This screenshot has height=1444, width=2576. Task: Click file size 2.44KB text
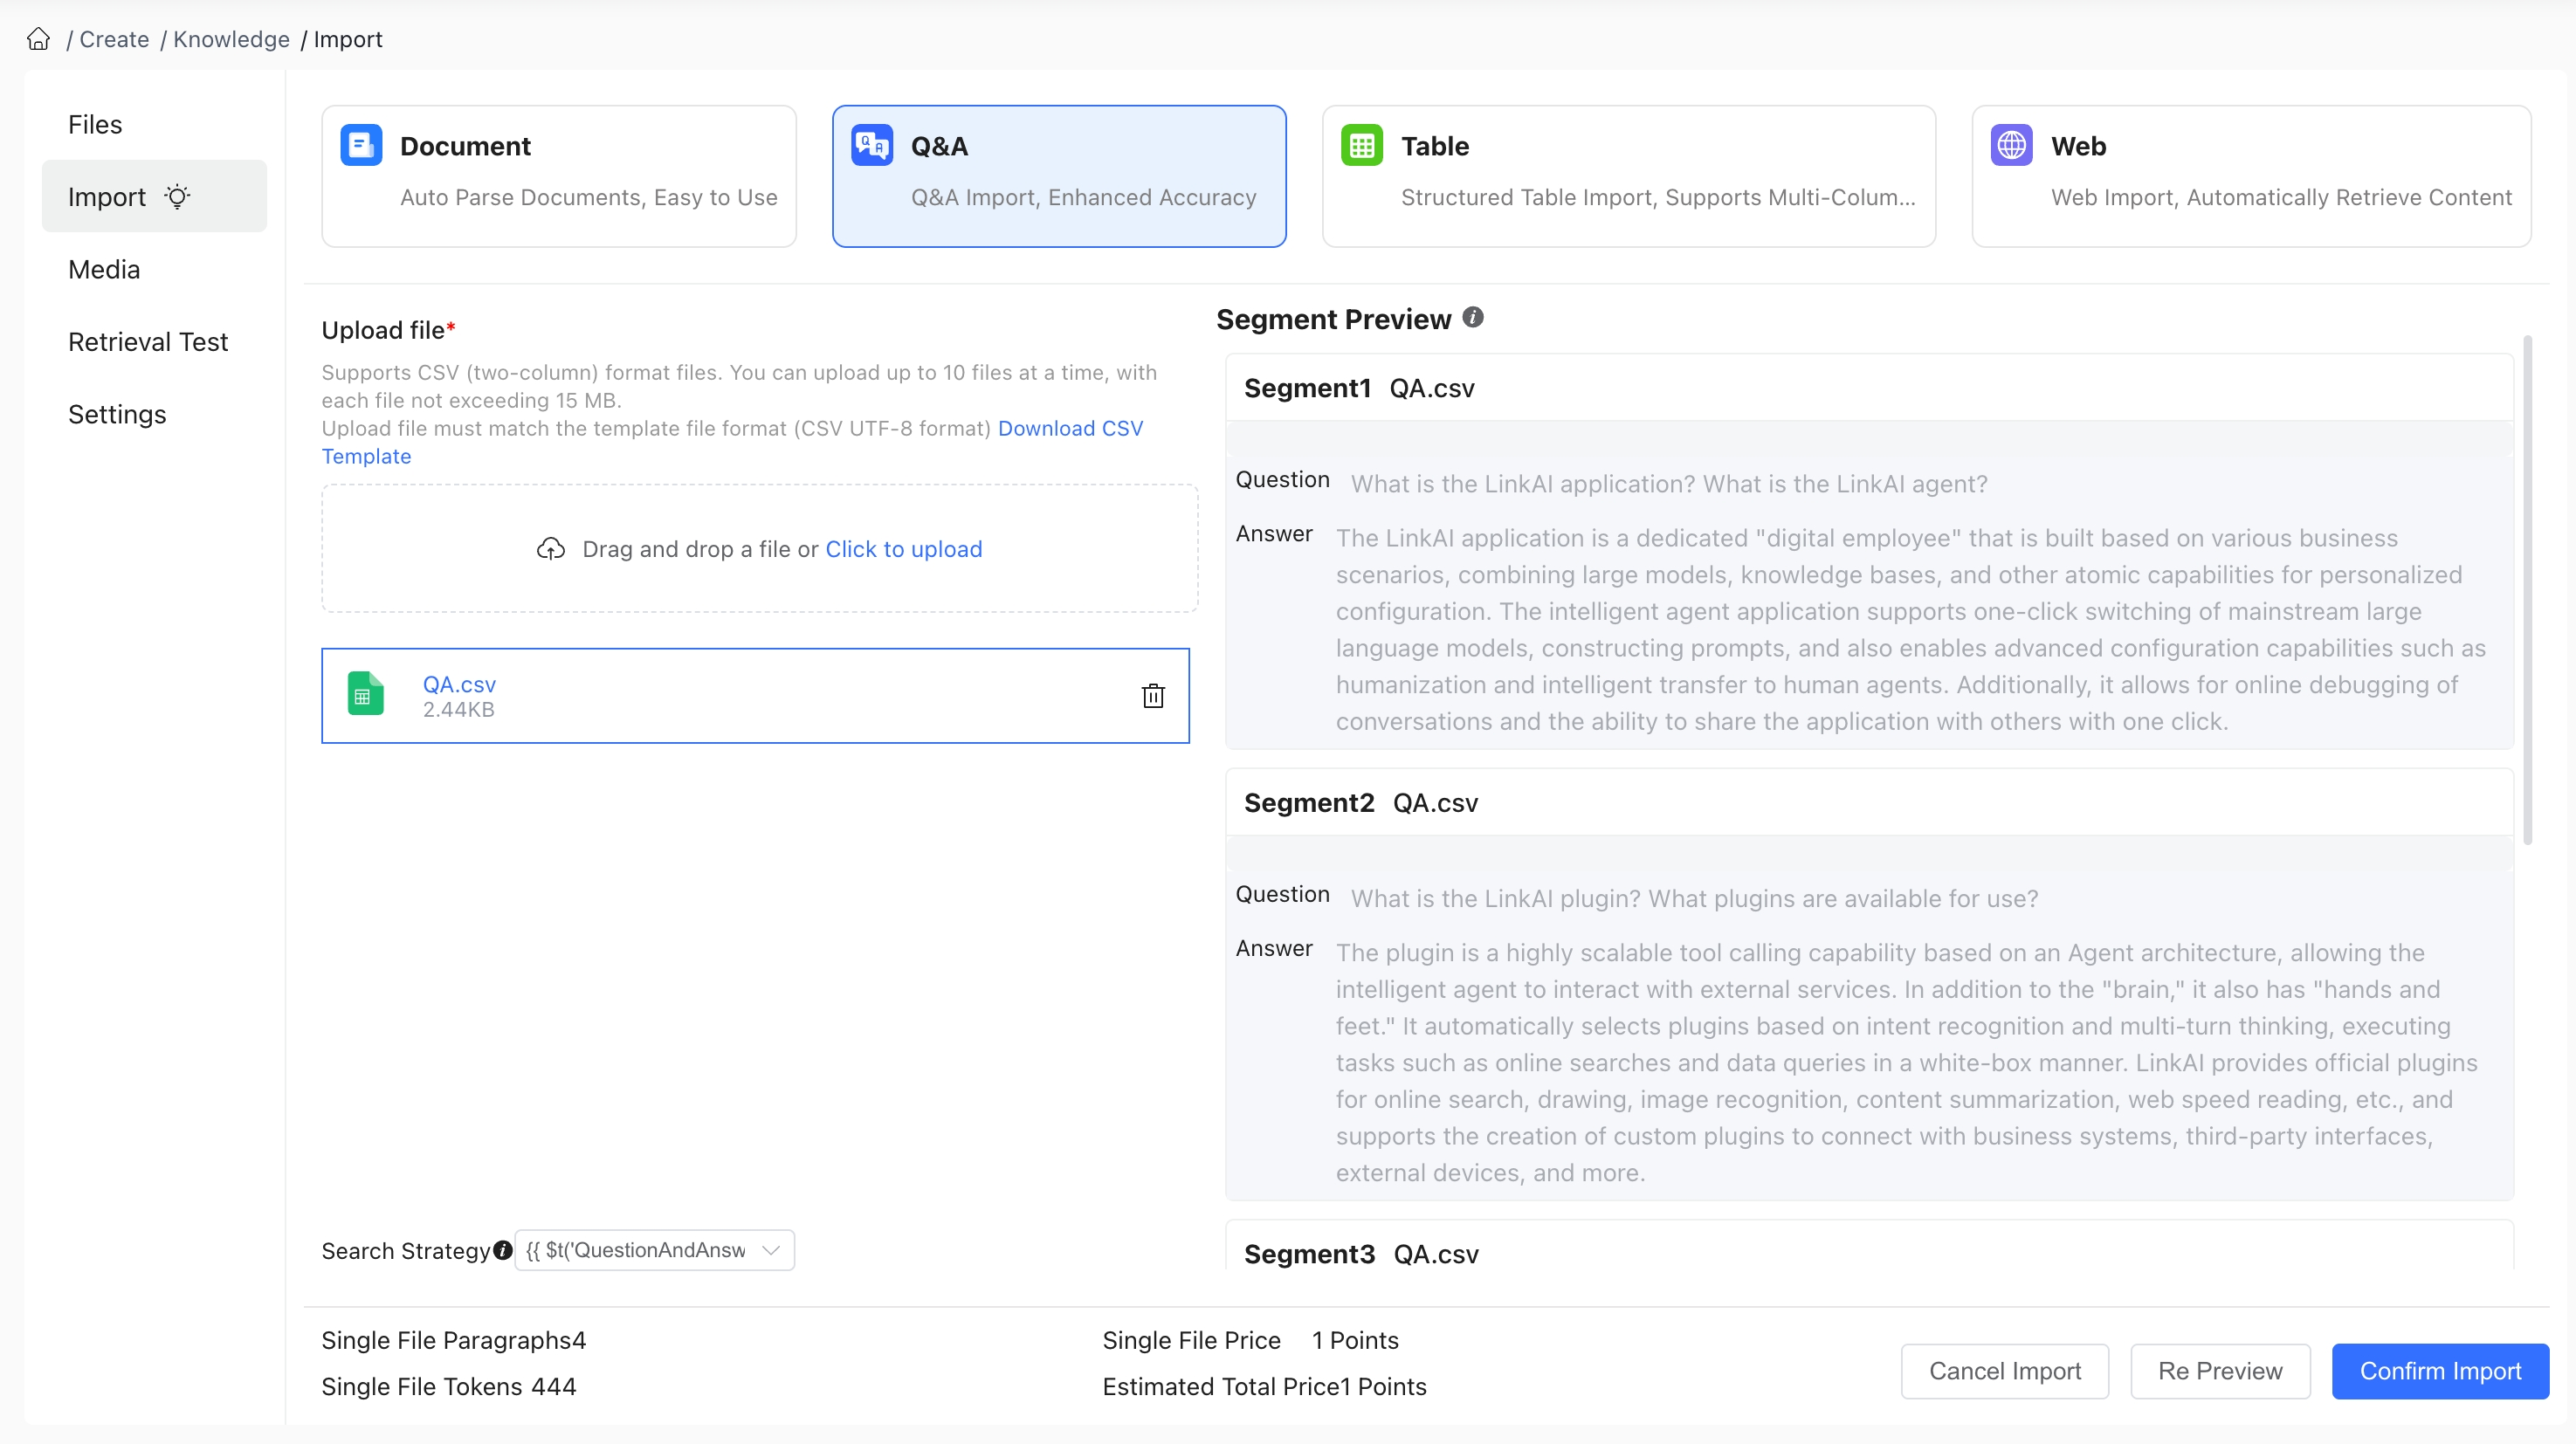(458, 709)
